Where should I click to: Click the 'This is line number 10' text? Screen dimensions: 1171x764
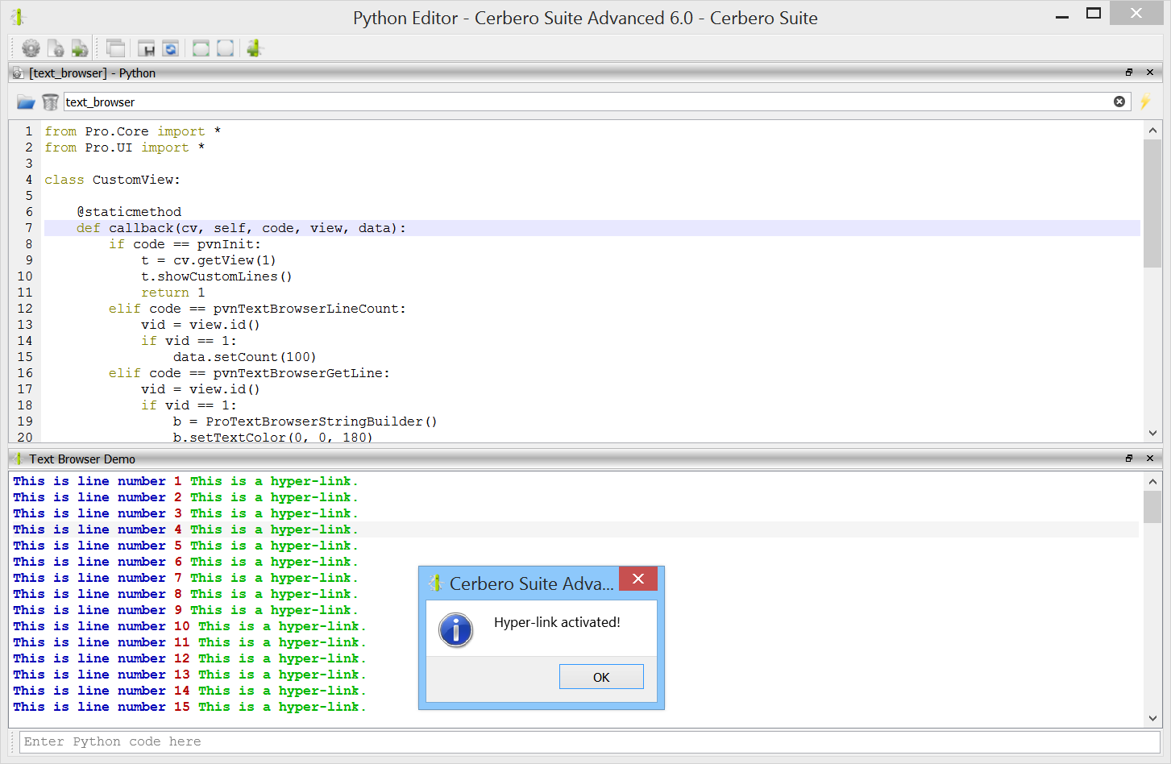pyautogui.click(x=102, y=626)
